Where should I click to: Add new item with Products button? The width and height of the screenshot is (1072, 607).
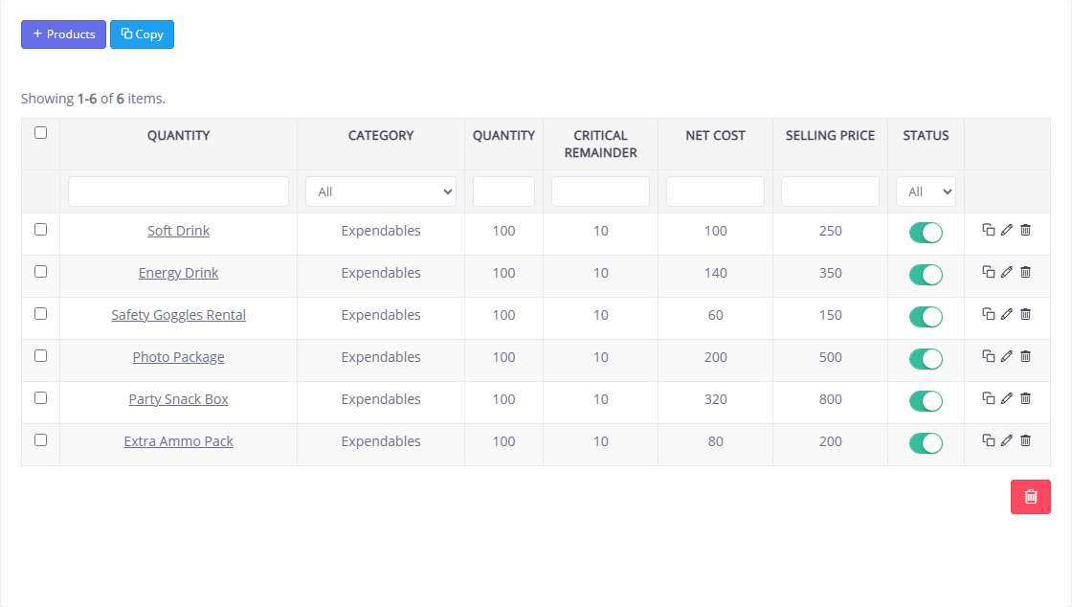point(63,34)
